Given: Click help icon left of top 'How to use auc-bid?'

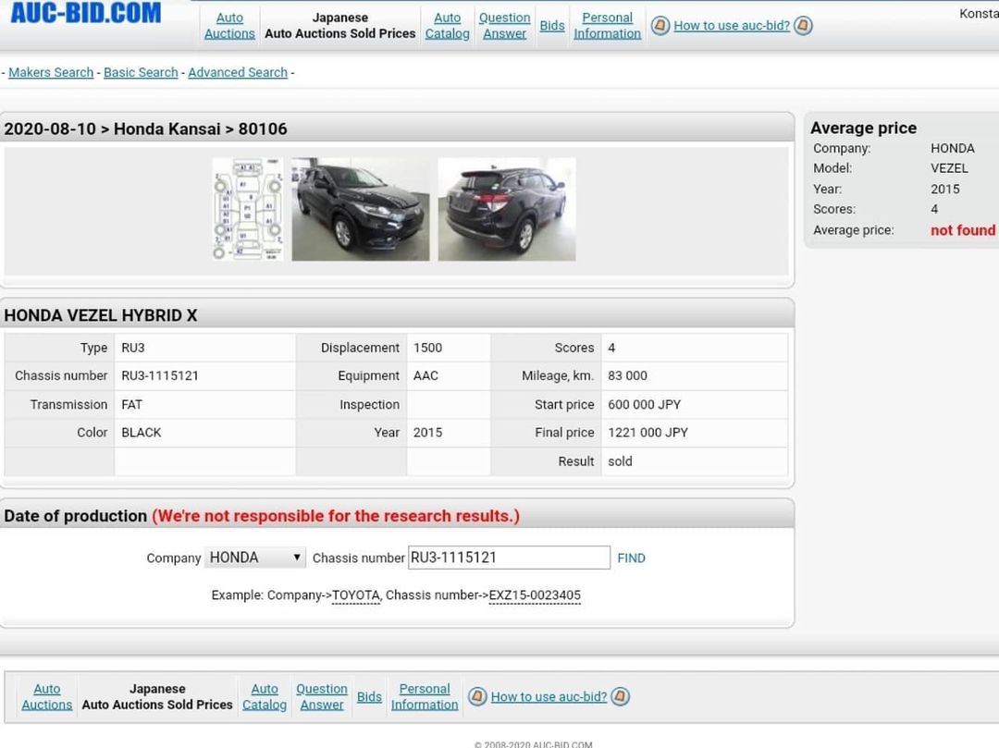Looking at the screenshot, I should coord(660,26).
